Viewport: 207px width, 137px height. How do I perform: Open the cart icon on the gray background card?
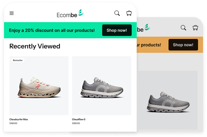click(x=195, y=28)
